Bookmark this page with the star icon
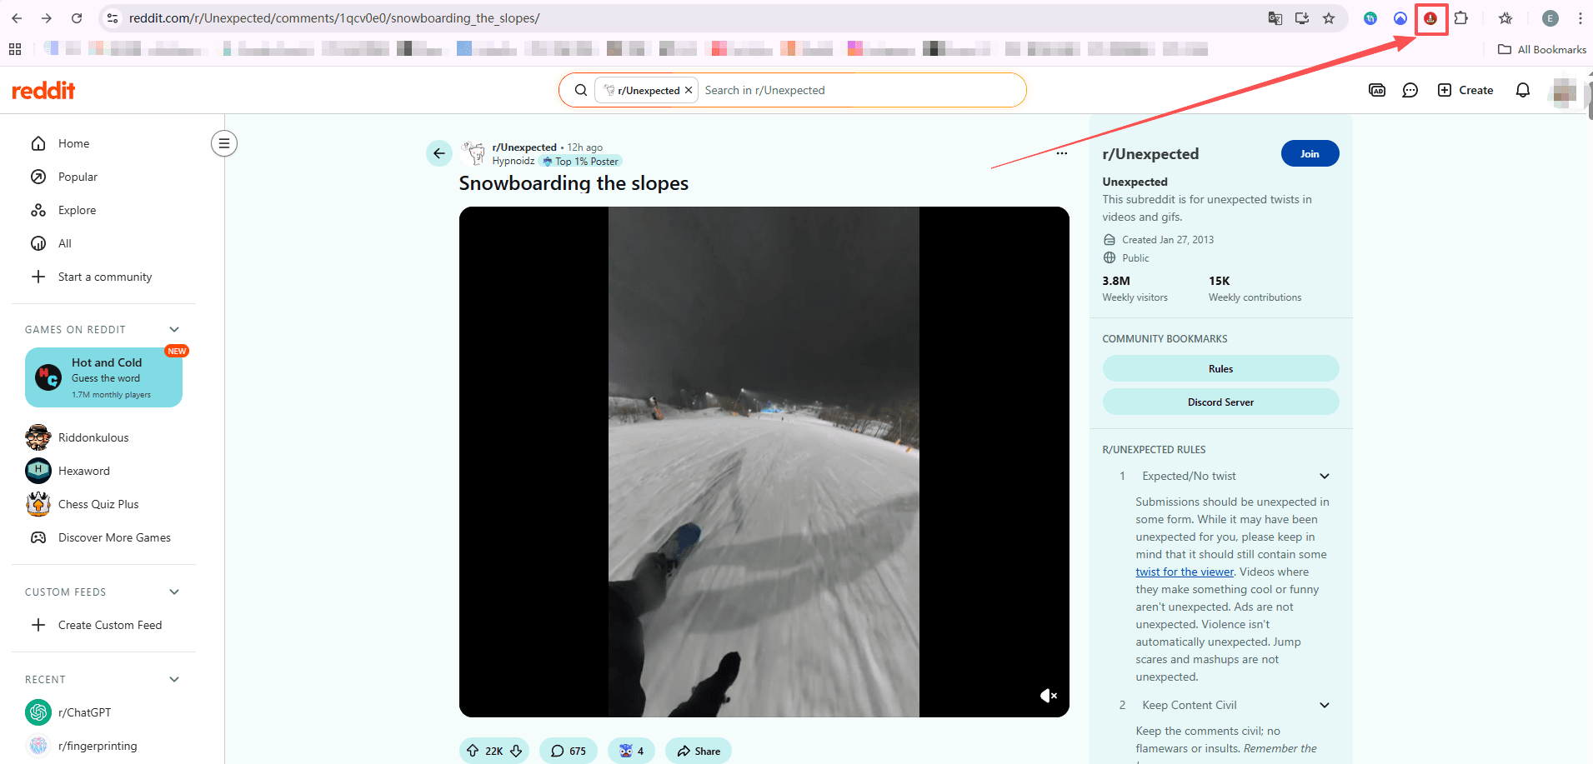This screenshot has width=1593, height=764. pyautogui.click(x=1329, y=18)
